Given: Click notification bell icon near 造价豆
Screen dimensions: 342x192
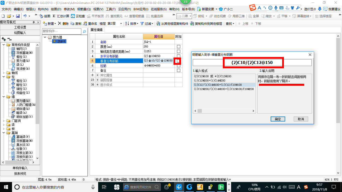Looking at the screenshot, I should (x=320, y=9).
